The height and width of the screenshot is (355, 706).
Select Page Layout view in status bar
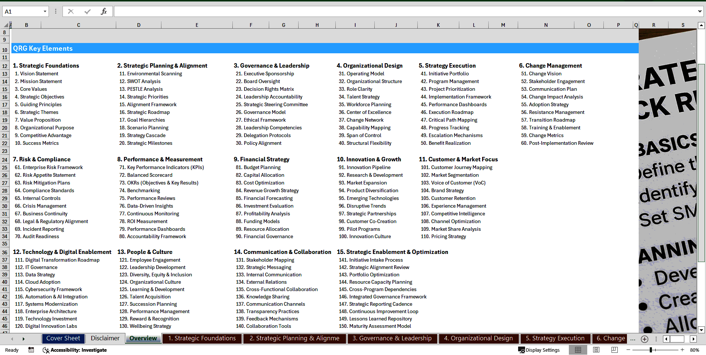click(596, 350)
